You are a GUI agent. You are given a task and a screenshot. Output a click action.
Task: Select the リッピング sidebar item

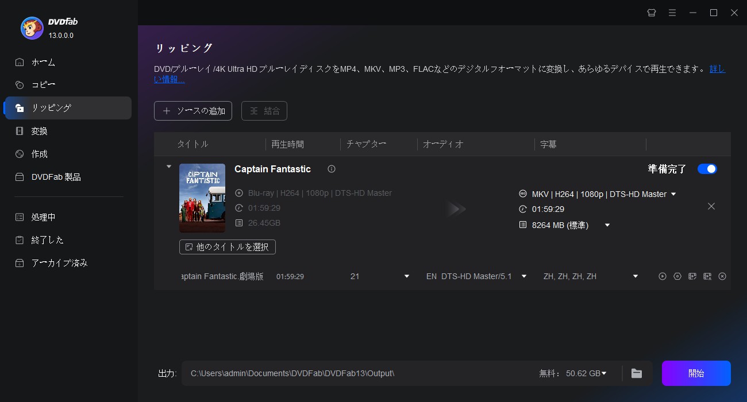click(x=68, y=108)
